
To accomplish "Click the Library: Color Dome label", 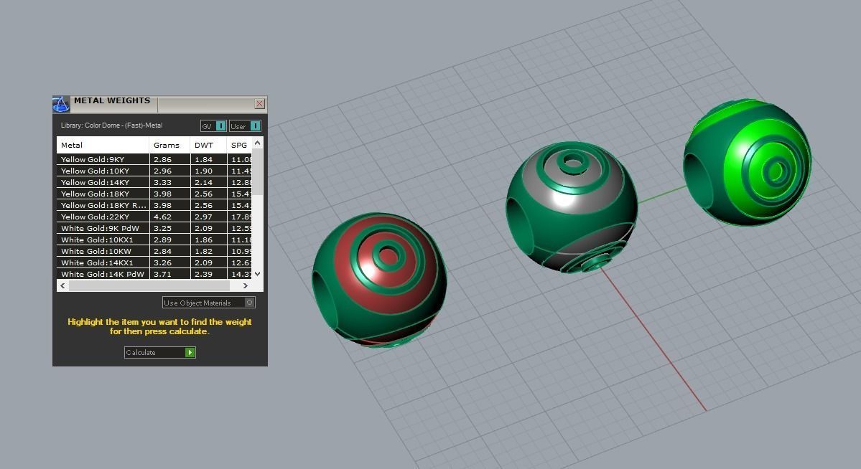I will click(x=111, y=125).
